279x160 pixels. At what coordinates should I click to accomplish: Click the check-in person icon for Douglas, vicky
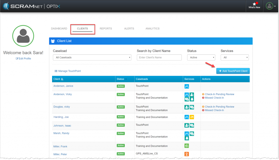(x=186, y=107)
